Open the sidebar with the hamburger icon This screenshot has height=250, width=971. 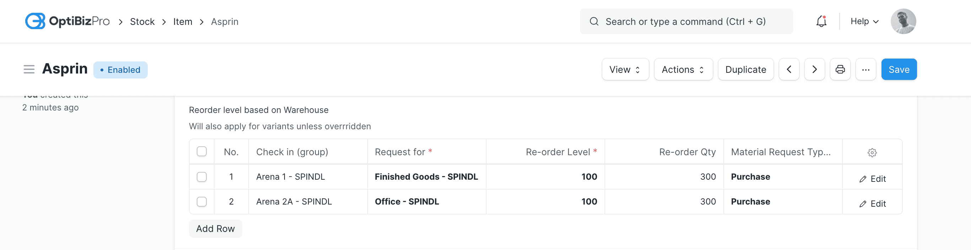coord(29,69)
